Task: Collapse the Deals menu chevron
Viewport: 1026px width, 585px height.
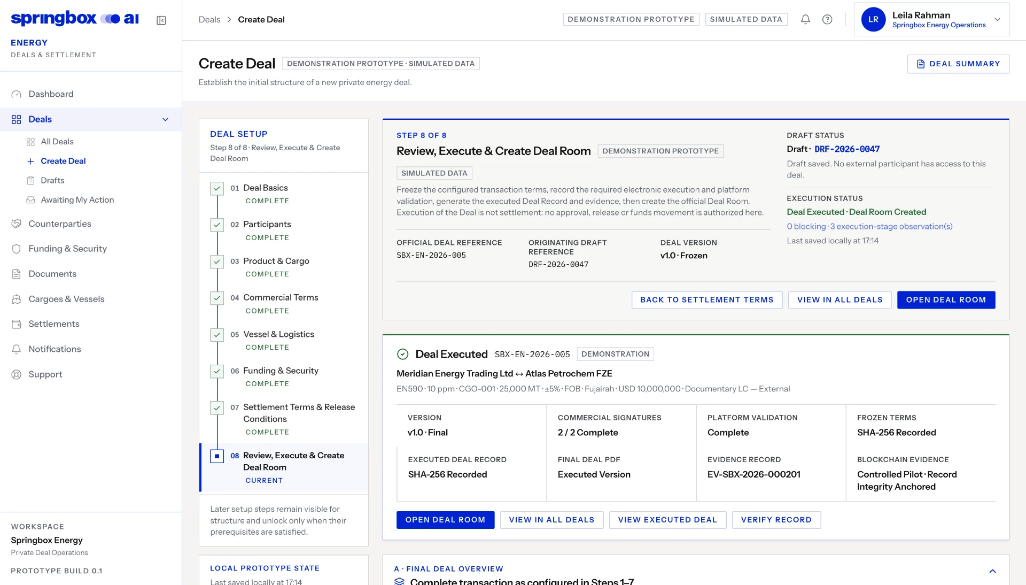Action: point(165,119)
